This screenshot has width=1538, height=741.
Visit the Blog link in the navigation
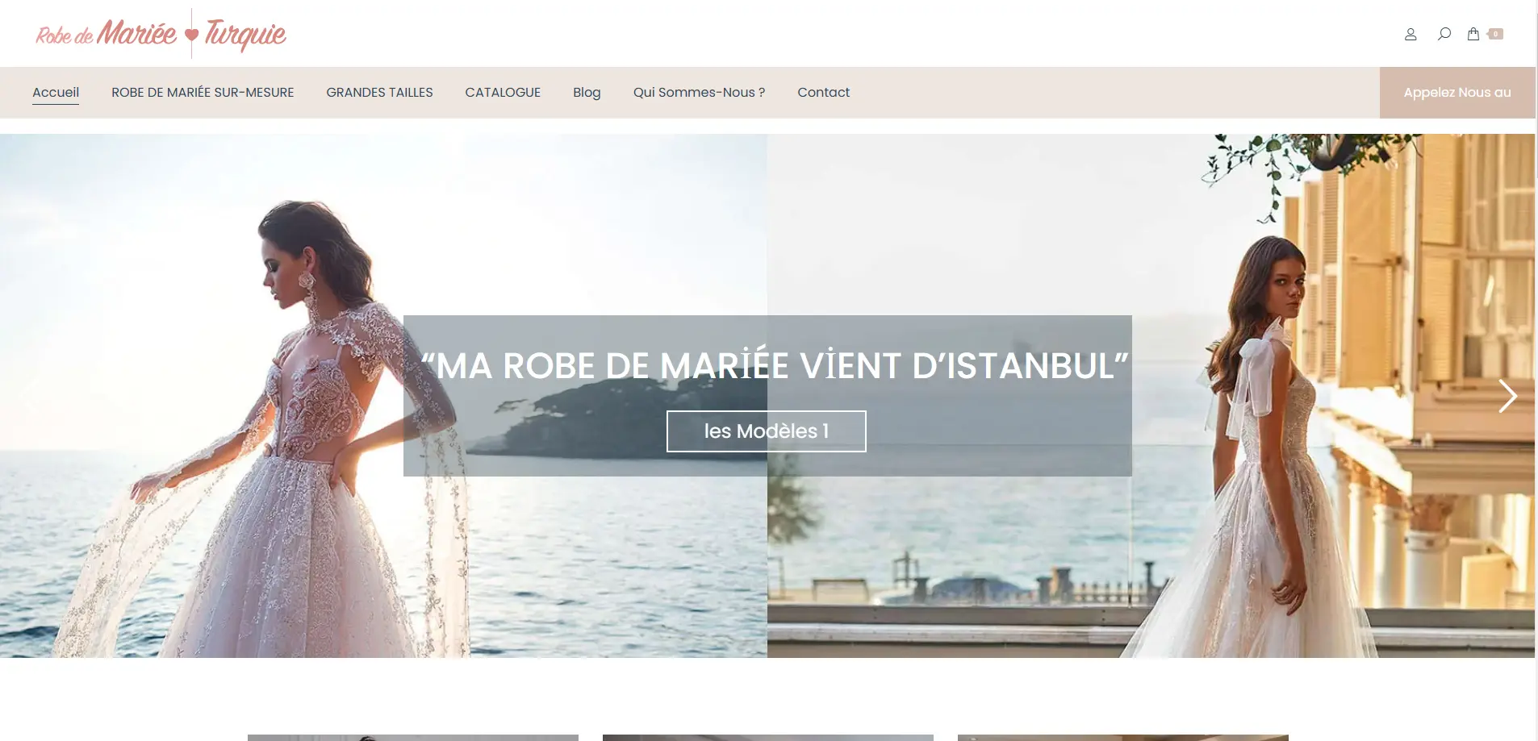point(587,92)
